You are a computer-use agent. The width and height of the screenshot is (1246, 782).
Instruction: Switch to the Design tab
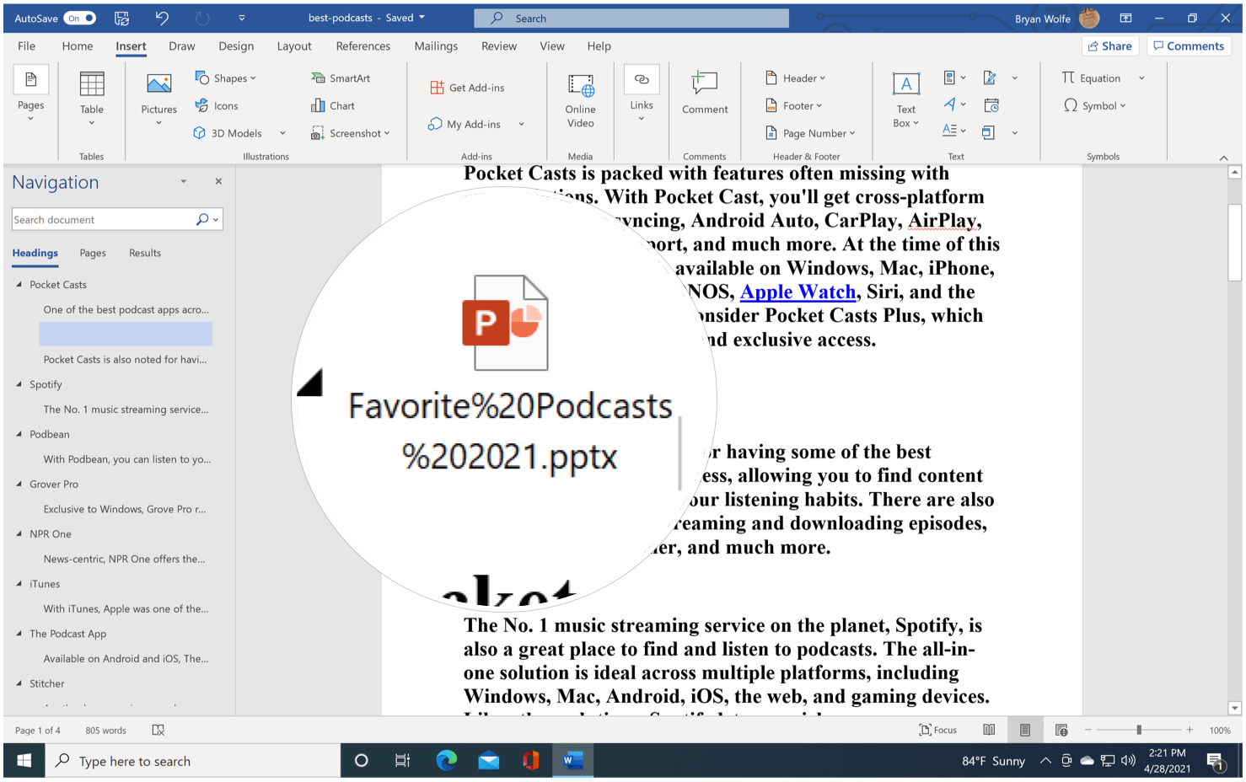[236, 46]
